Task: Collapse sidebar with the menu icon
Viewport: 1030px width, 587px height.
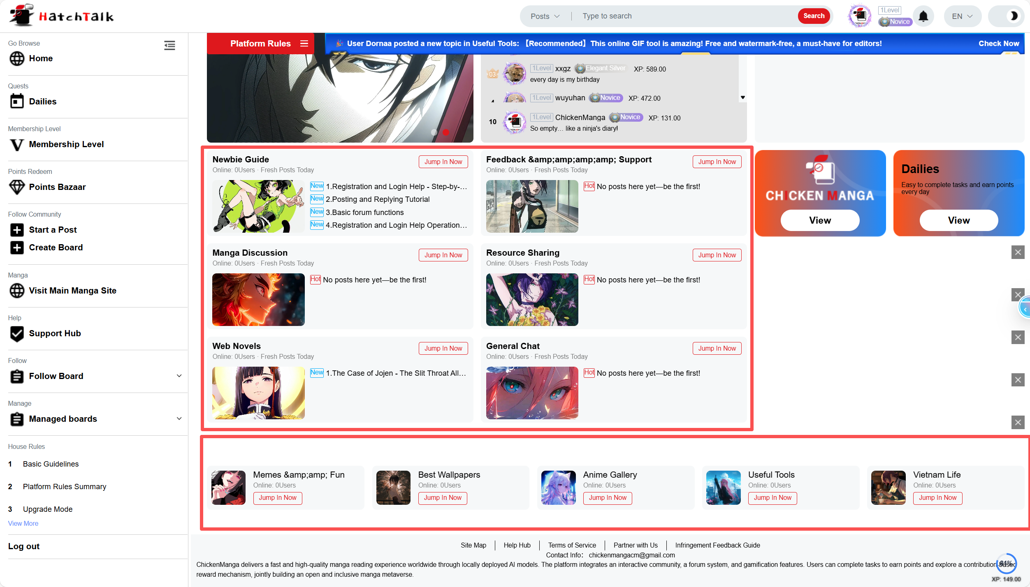Action: pyautogui.click(x=169, y=45)
